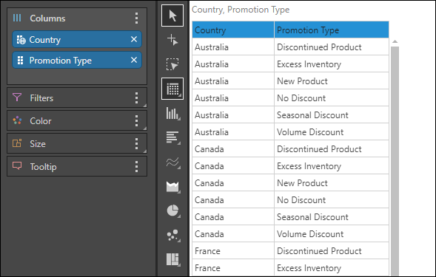Pick the pie chart visualization
436x277 pixels.
point(172,211)
